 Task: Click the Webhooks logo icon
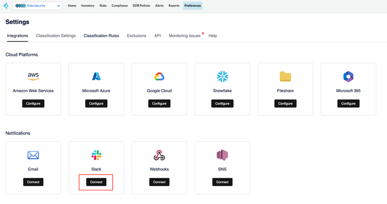(159, 155)
